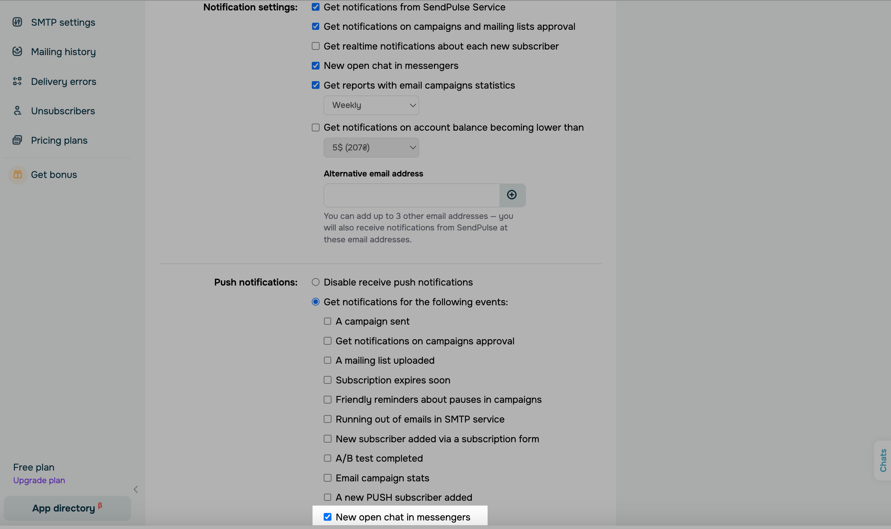Check the 'A campaign sent' push option
This screenshot has height=529, width=891.
pos(327,321)
